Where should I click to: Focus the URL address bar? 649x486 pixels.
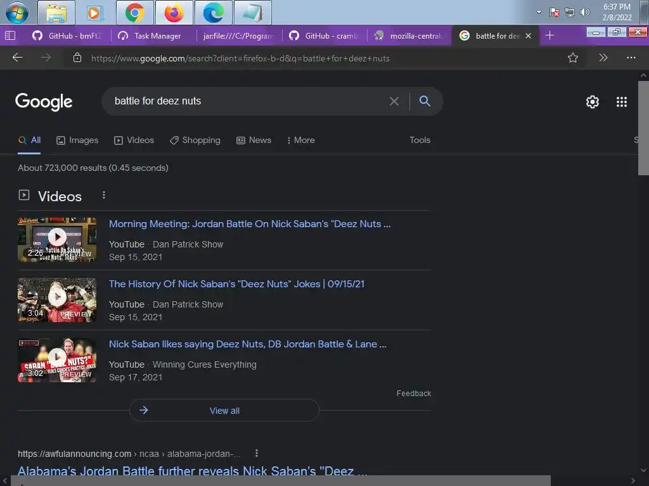pyautogui.click(x=323, y=58)
